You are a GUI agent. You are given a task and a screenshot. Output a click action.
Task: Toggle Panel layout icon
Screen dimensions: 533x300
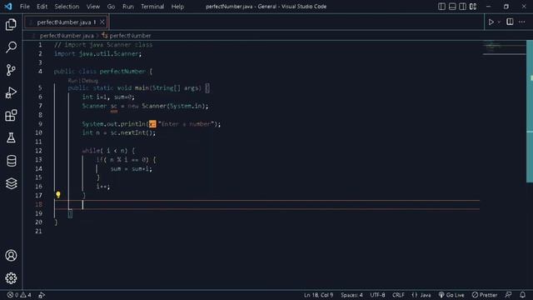point(452,7)
